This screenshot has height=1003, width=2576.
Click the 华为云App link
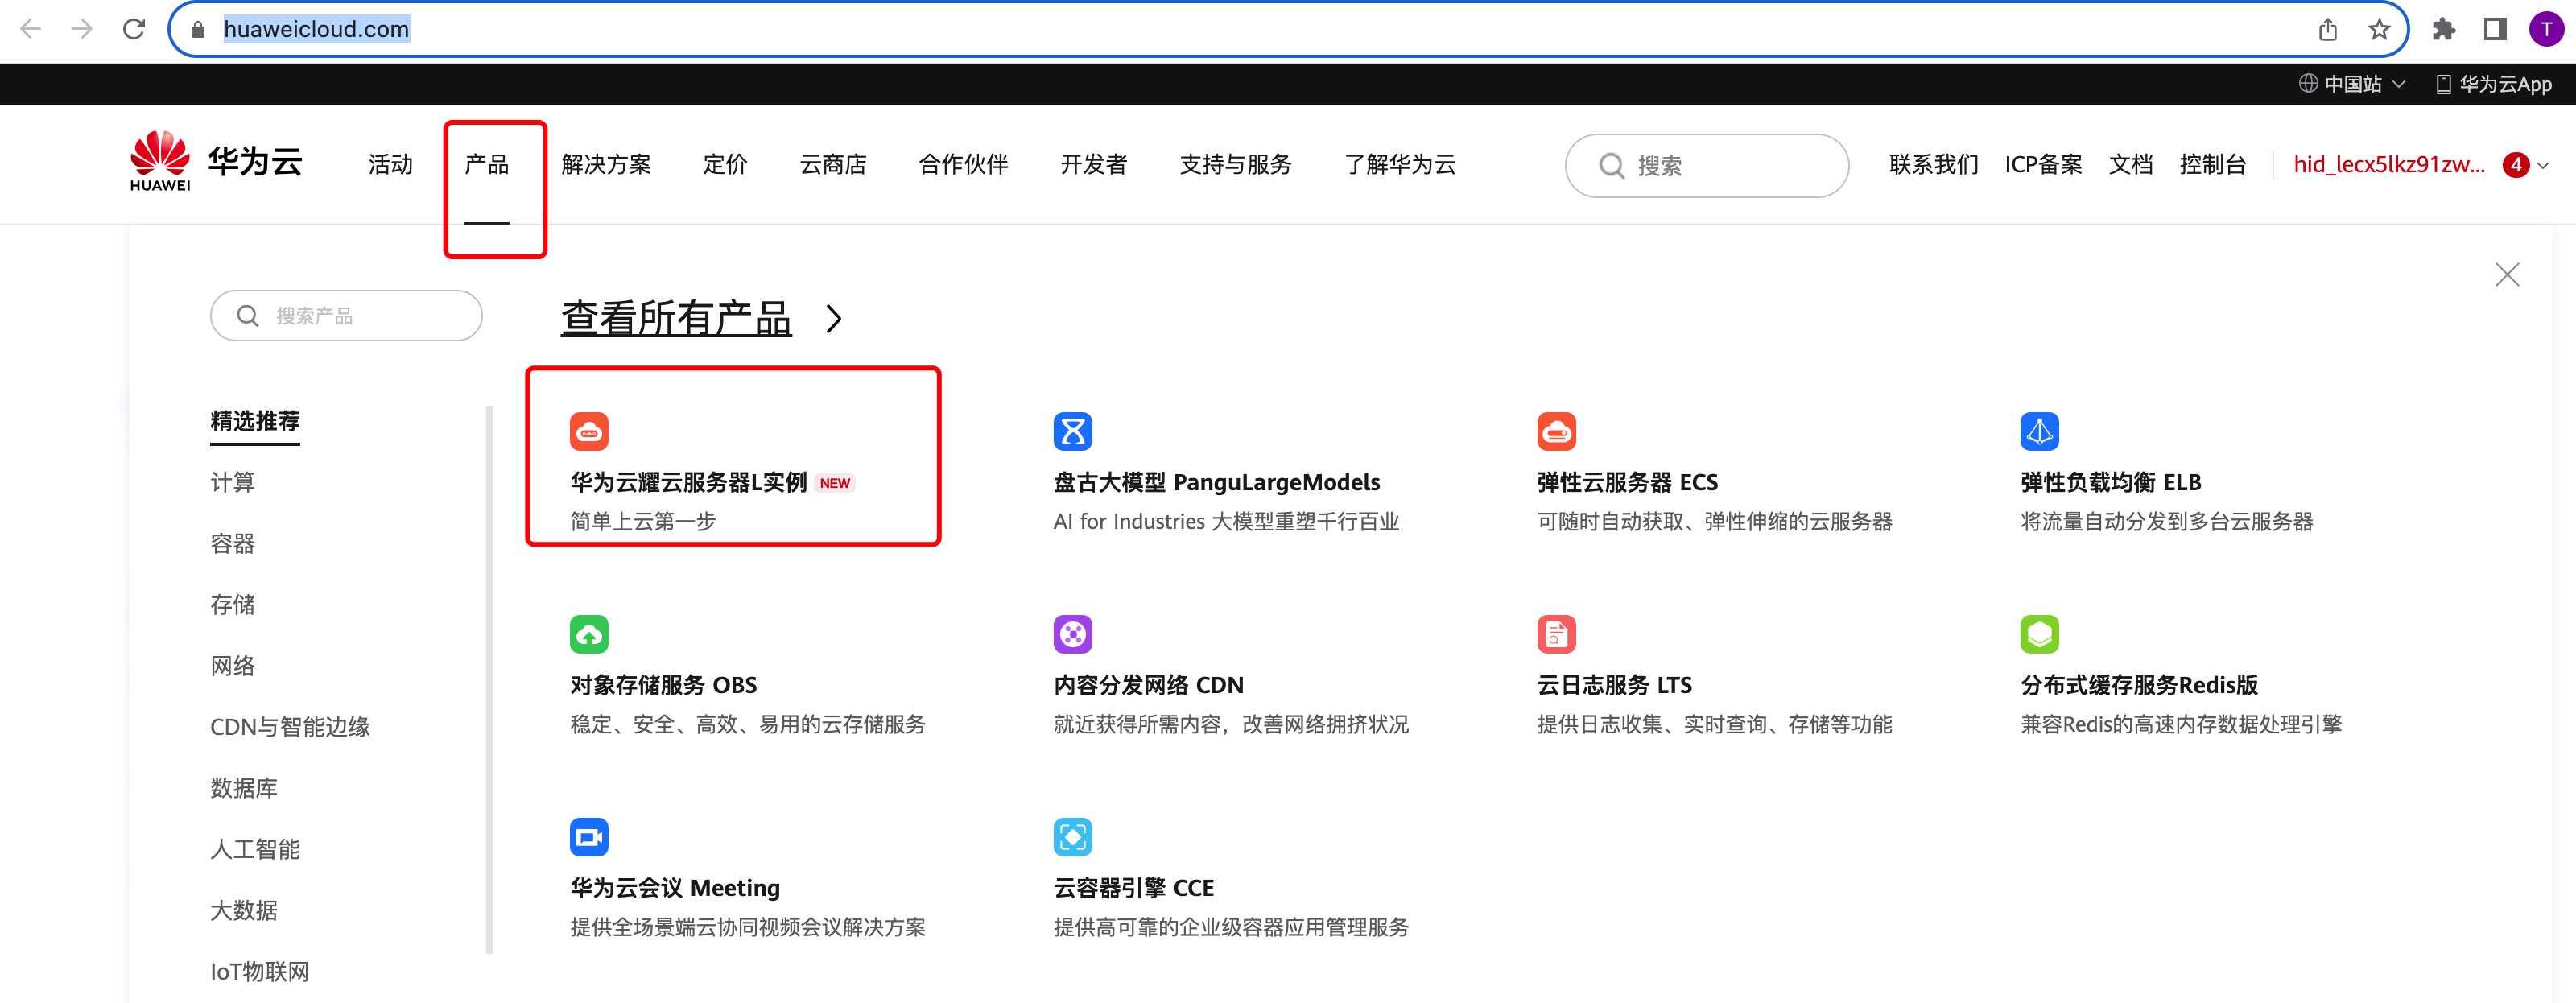pyautogui.click(x=2493, y=84)
